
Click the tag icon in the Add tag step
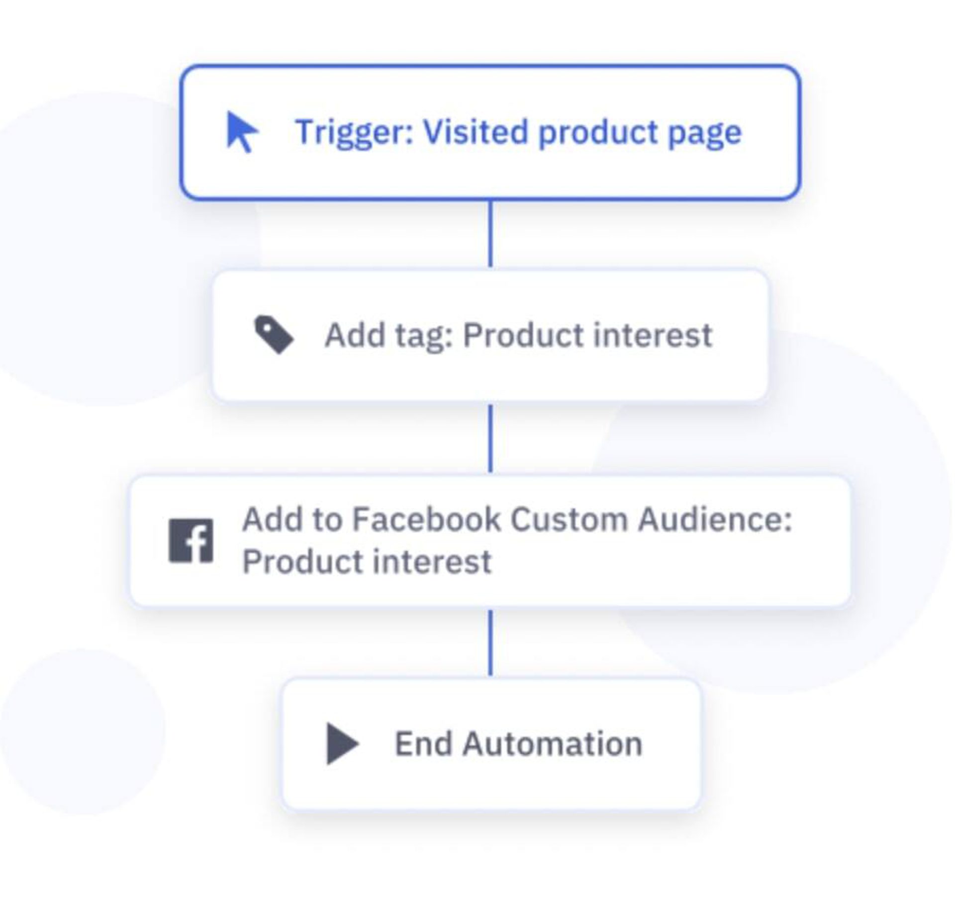click(274, 335)
